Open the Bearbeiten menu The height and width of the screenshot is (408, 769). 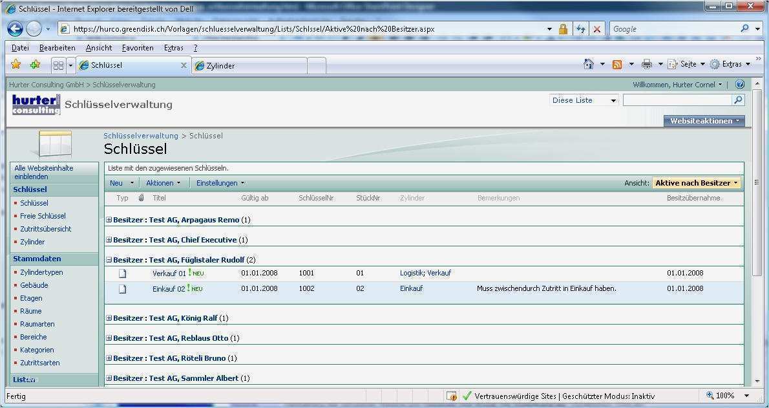point(58,48)
